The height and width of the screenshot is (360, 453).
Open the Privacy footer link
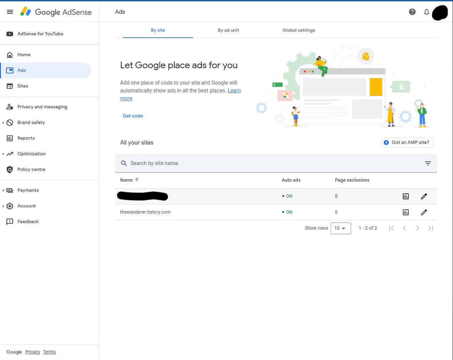pyautogui.click(x=33, y=352)
